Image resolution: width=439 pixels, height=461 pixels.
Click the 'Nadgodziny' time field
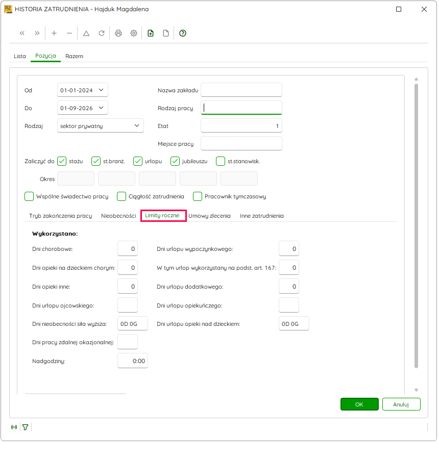point(133,361)
